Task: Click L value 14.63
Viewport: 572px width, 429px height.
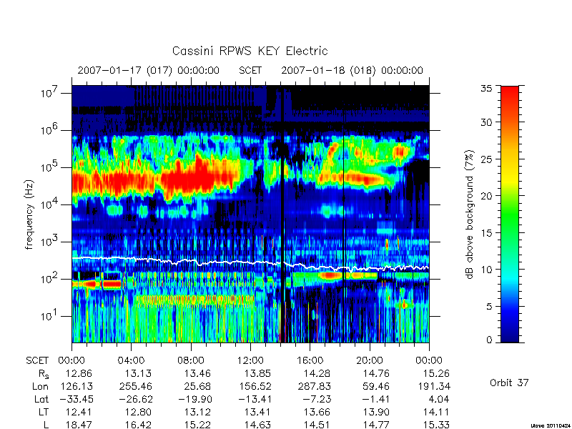Action: [257, 425]
